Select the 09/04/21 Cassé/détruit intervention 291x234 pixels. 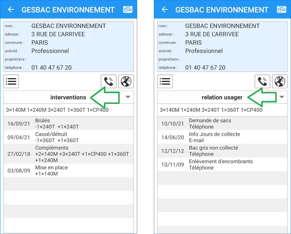69,137
